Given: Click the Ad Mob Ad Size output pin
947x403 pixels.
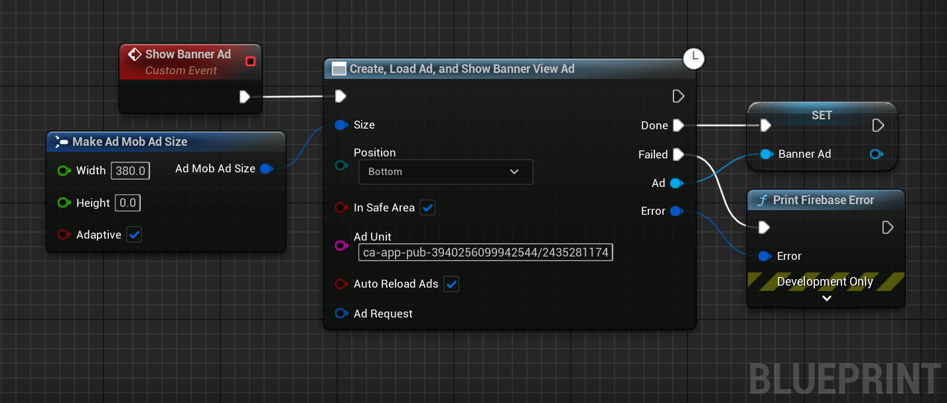Looking at the screenshot, I should coord(266,169).
